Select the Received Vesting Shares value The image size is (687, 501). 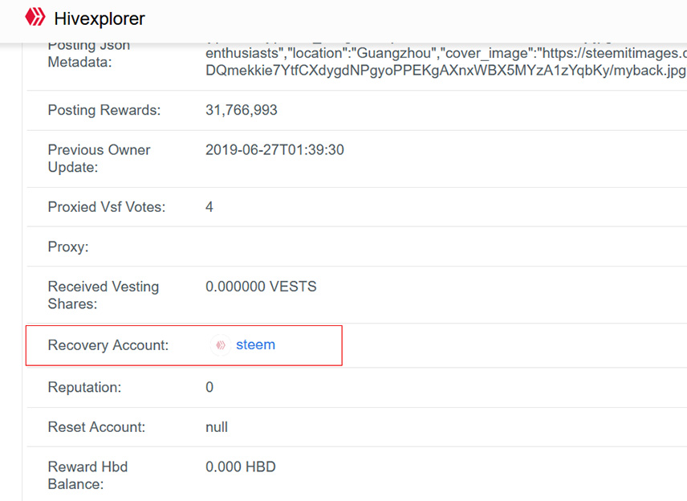pos(260,286)
